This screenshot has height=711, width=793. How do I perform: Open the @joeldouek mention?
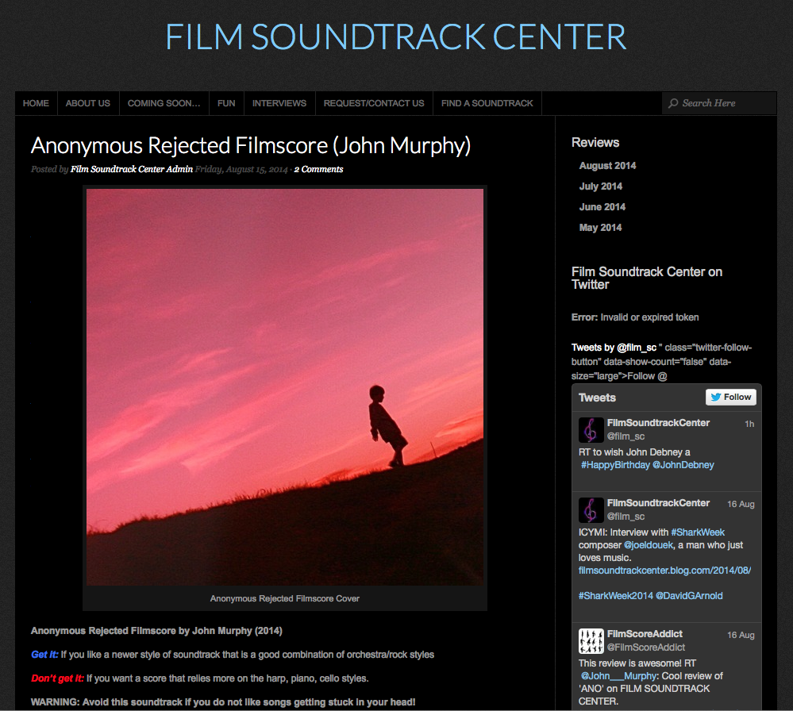[649, 545]
